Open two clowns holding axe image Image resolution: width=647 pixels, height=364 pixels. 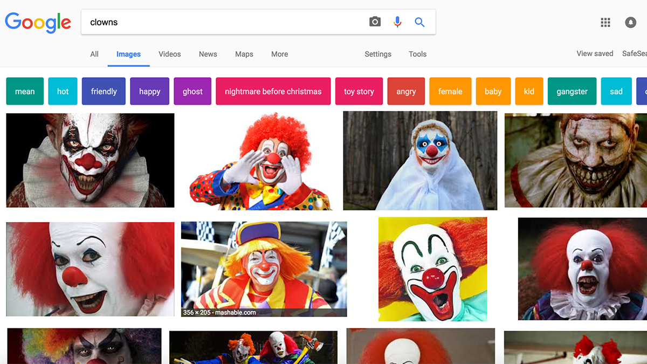click(253, 347)
